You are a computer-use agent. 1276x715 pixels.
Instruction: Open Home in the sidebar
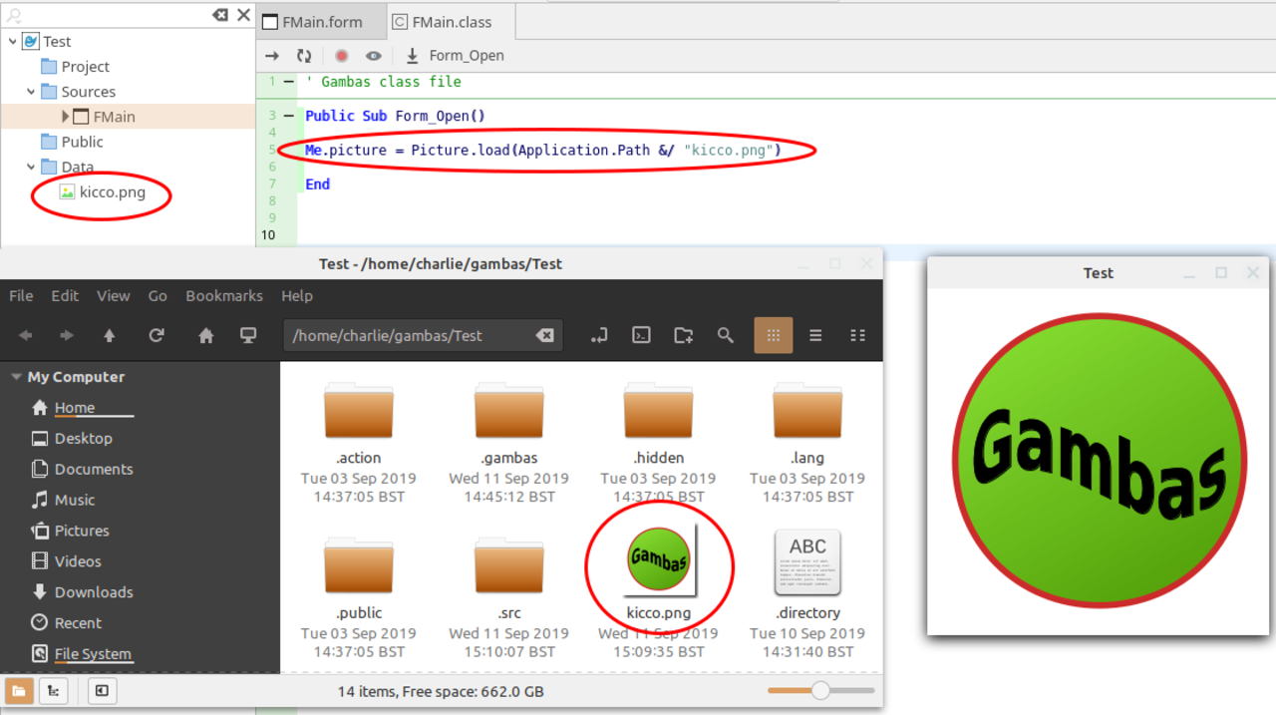(x=75, y=407)
